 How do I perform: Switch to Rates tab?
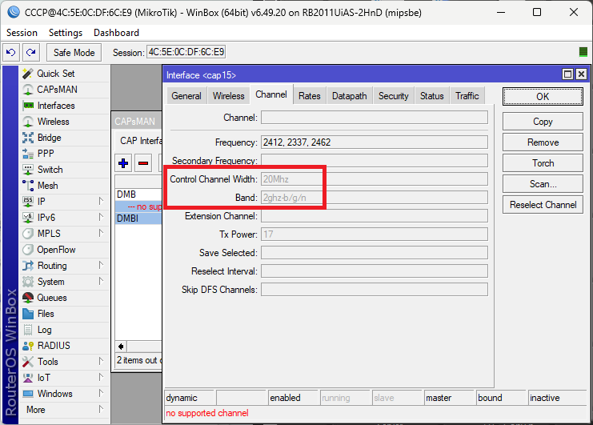pyautogui.click(x=310, y=96)
